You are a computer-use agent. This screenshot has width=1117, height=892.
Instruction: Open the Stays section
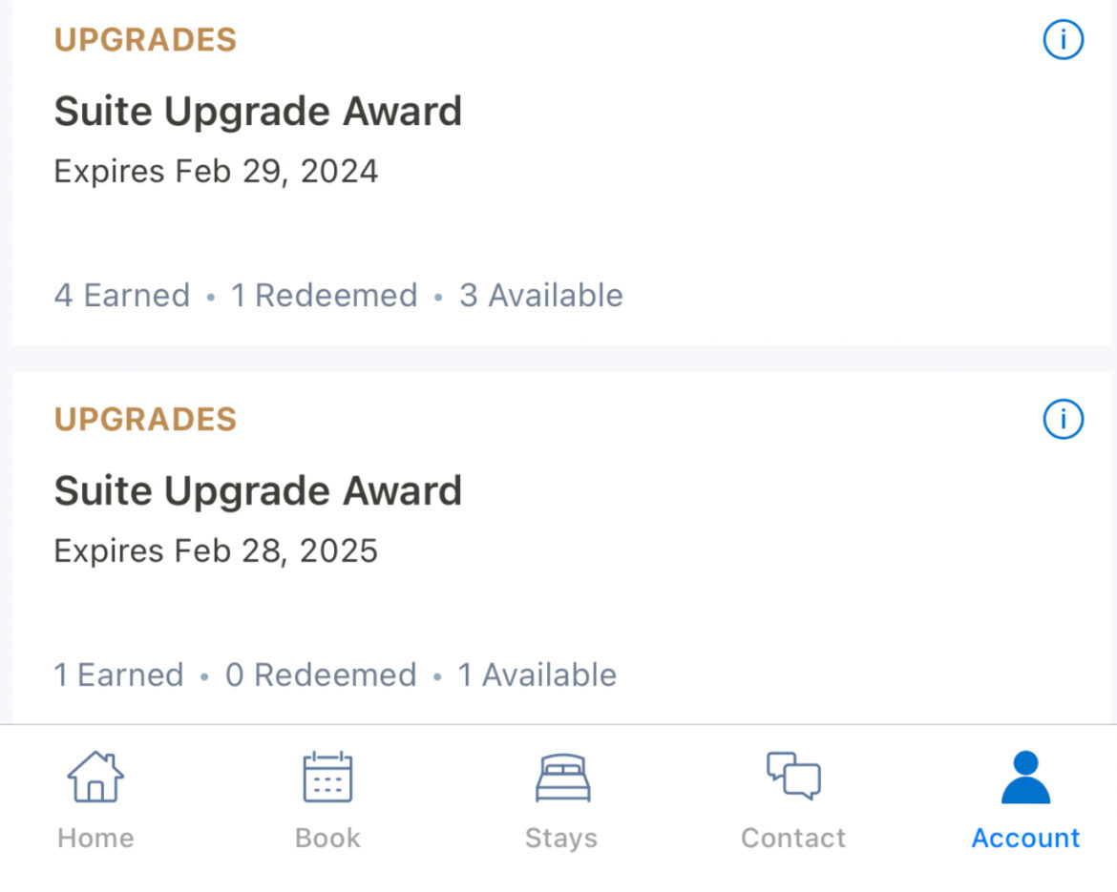[x=560, y=799]
